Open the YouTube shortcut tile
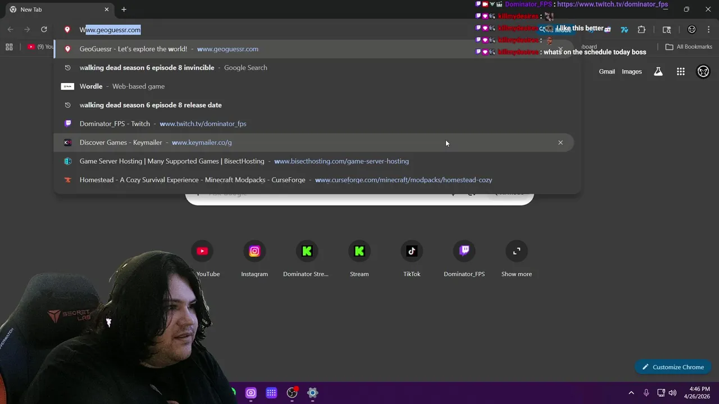The height and width of the screenshot is (404, 719). pos(203,259)
